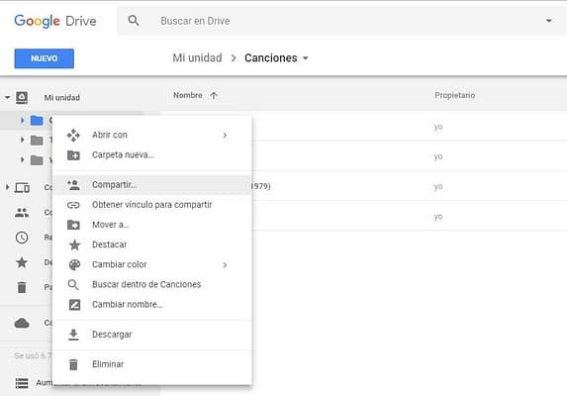Open recent files clock icon
Image resolution: width=567 pixels, height=396 pixels.
point(22,238)
